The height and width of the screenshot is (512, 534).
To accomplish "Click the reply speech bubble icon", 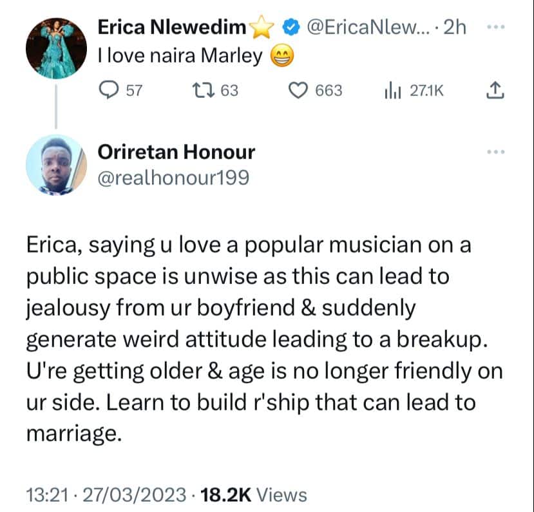I will (x=109, y=91).
